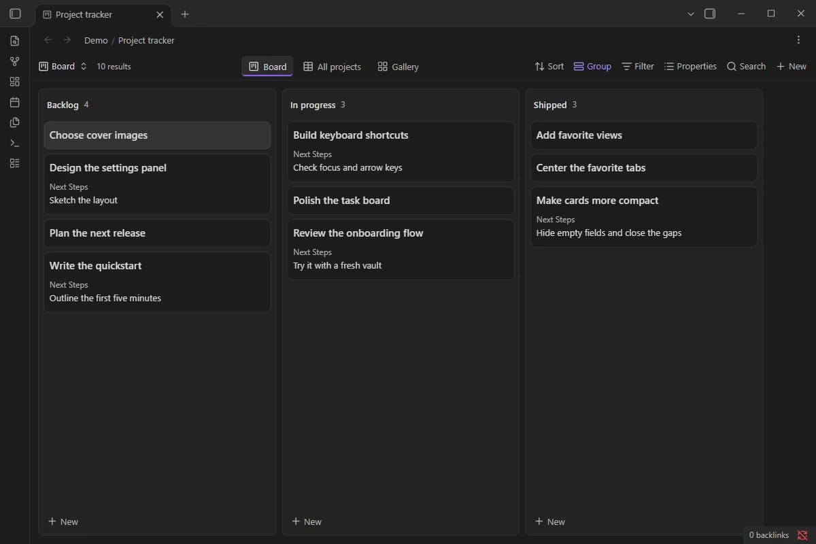
Task: Click the Backlog column header
Action: pyautogui.click(x=63, y=105)
